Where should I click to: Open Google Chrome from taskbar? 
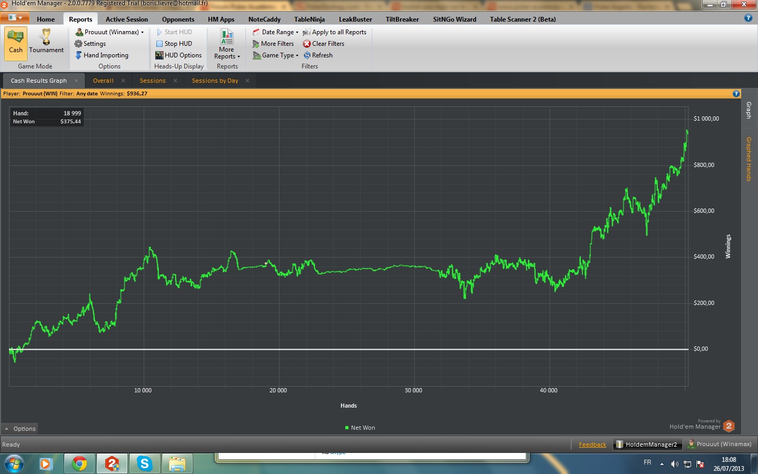tap(80, 464)
